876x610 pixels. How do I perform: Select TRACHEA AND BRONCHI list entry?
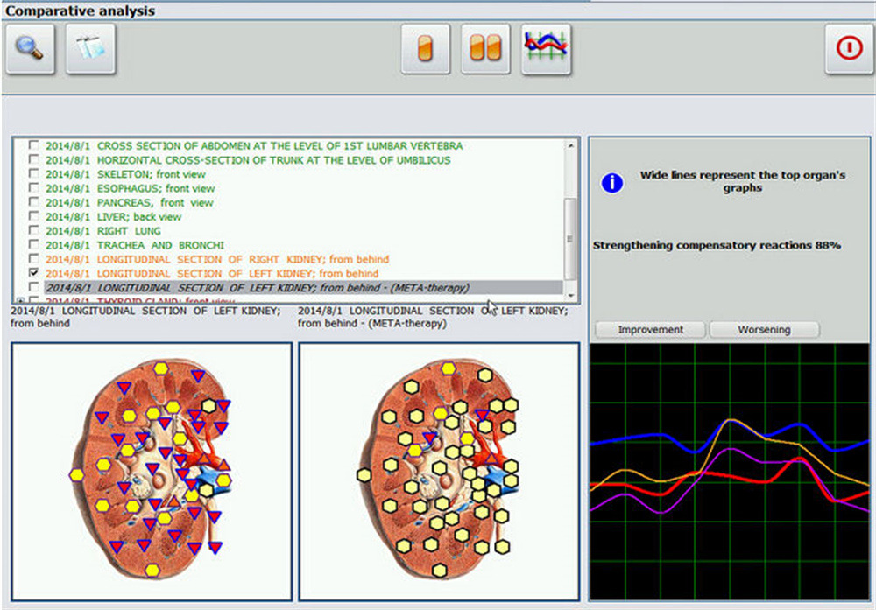point(160,246)
